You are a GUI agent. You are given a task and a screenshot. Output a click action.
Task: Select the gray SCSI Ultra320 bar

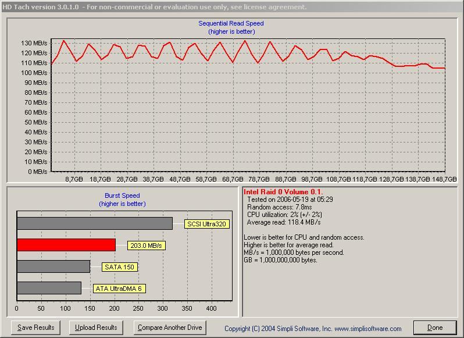95,223
